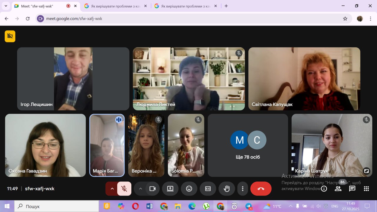Bookmark this page with the star icon

[345, 19]
